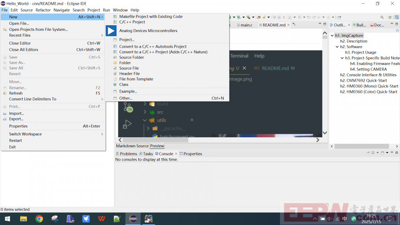Open the Window menu
This screenshot has height=225, width=400.
[x=120, y=10]
